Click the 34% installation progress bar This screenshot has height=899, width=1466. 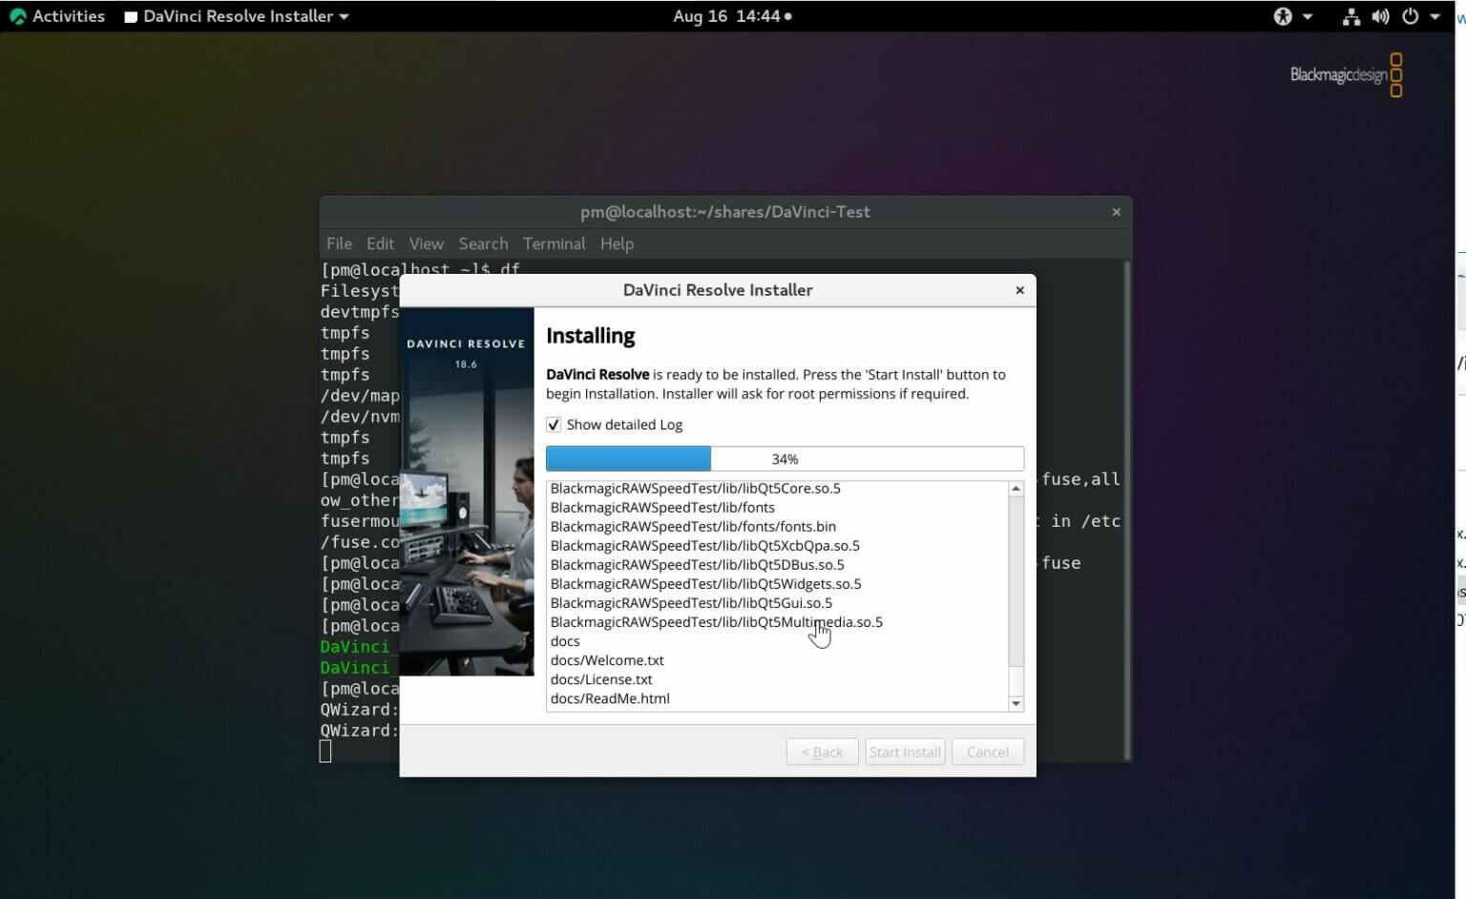tap(784, 458)
